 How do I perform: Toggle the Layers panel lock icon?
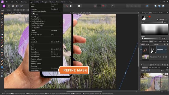point(167,44)
